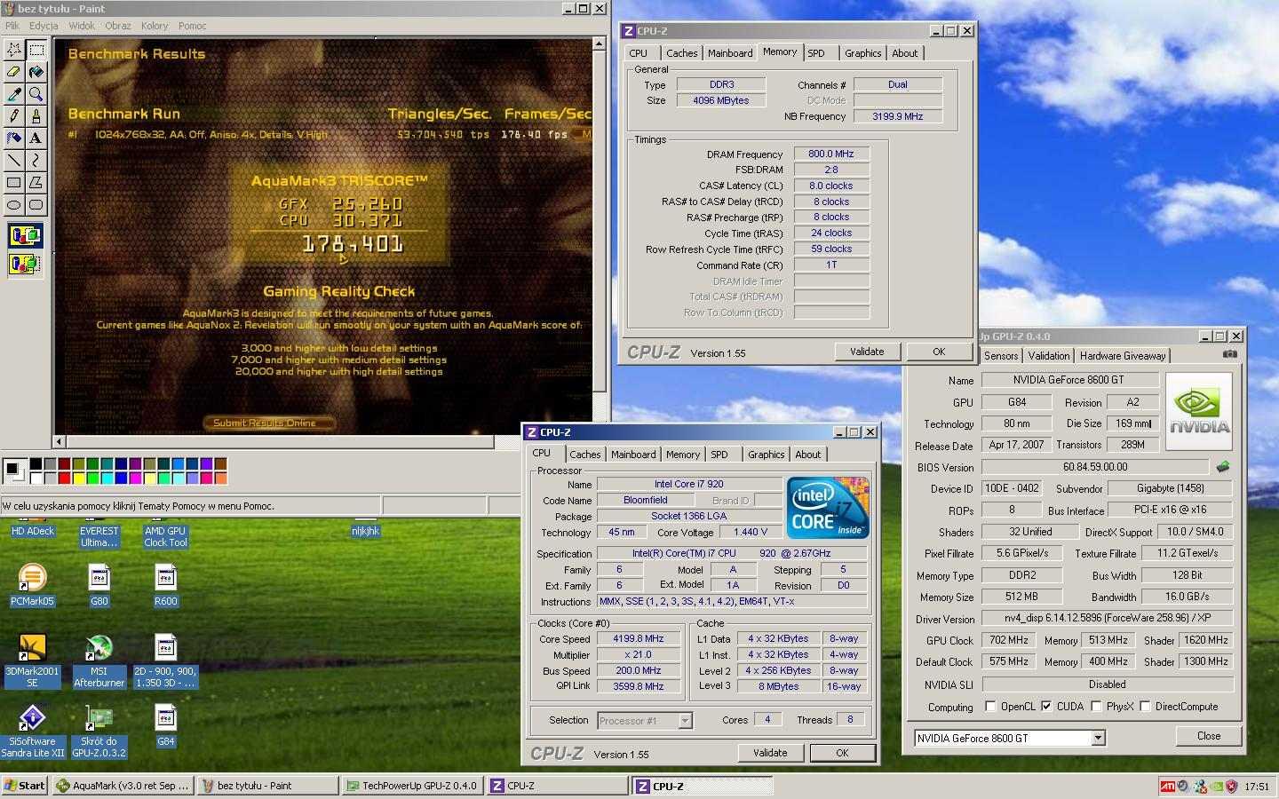This screenshot has height=799, width=1279.
Task: Click the Paint horizontal scrollbar left arrow
Action: click(x=60, y=441)
